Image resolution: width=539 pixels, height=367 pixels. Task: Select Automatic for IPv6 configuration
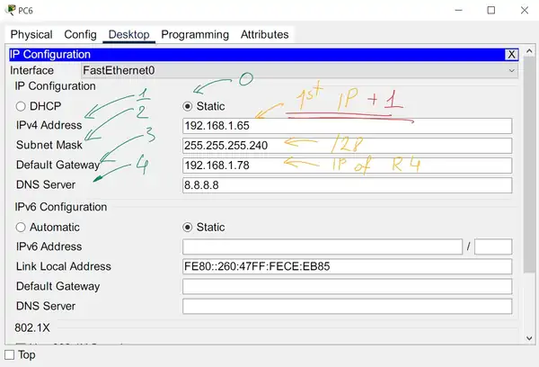(22, 228)
